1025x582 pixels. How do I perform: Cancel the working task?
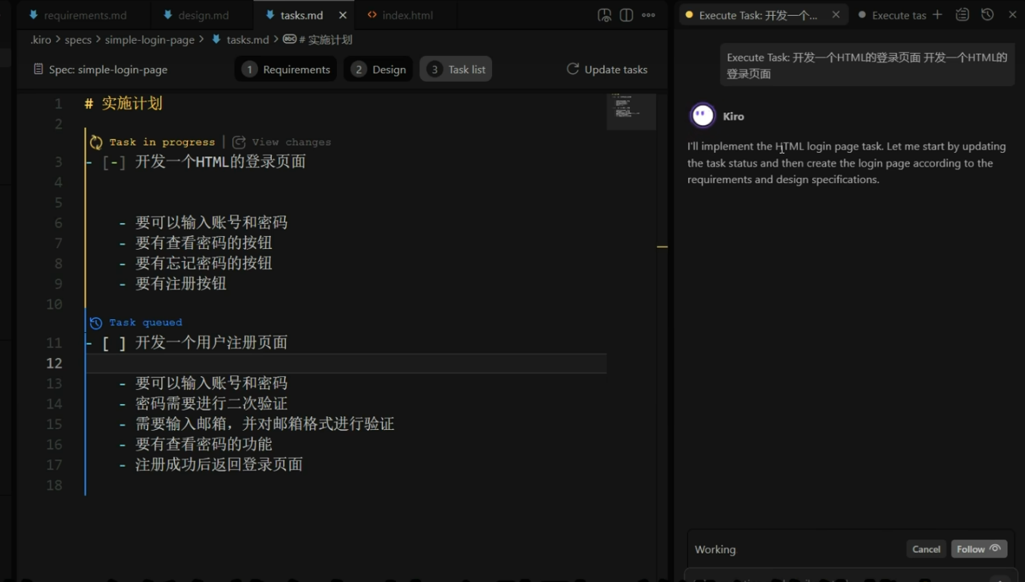[926, 549]
